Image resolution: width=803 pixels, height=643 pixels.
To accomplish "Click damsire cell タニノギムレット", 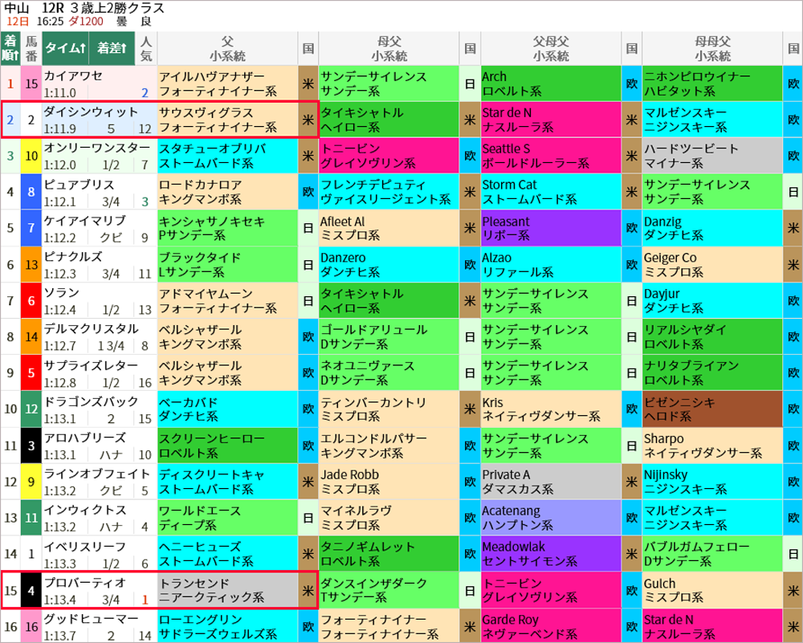I will [x=389, y=554].
